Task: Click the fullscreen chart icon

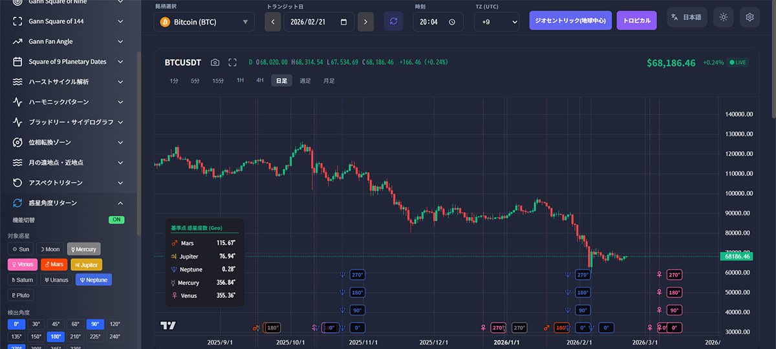Action: pyautogui.click(x=233, y=63)
